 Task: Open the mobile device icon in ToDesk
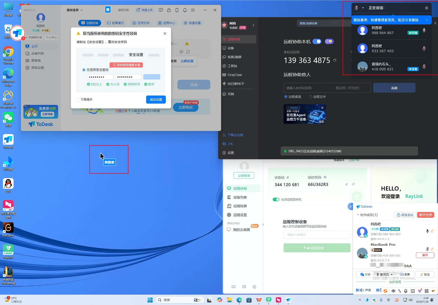point(177,10)
